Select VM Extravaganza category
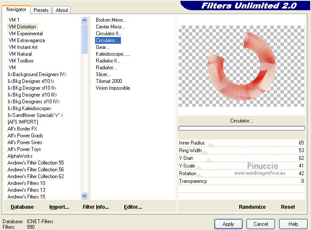311x230 pixels. click(27, 40)
